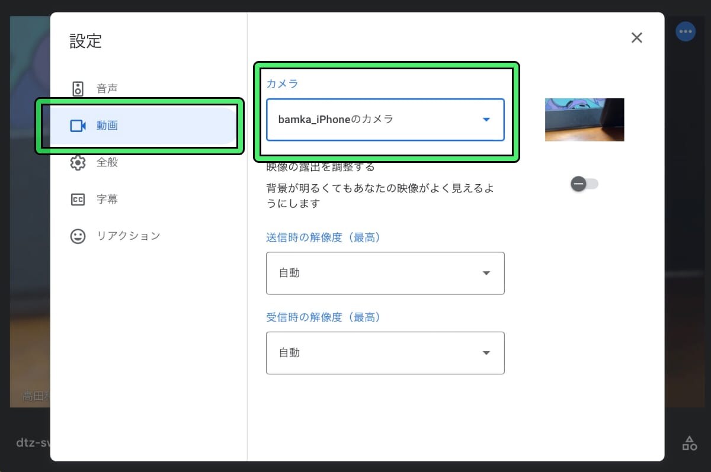This screenshot has height=472, width=711.
Task: Click the 送信時の解像度(最高) label
Action: point(324,237)
